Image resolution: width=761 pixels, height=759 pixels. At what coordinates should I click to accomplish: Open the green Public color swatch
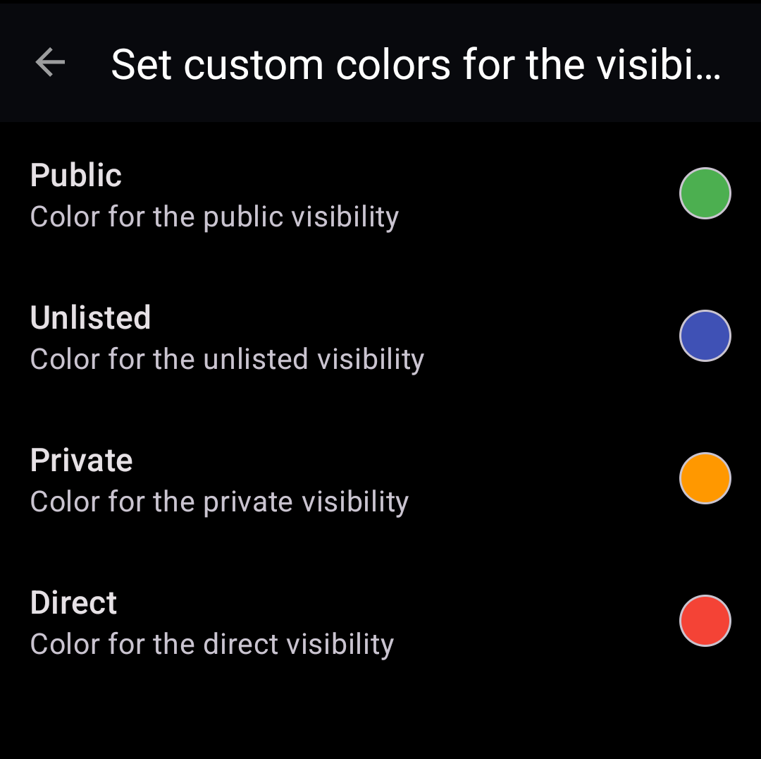pyautogui.click(x=705, y=193)
